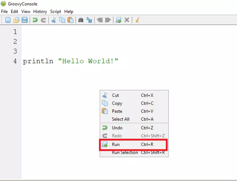
Task: Open a file via the open folder icon
Action: click(17, 20)
